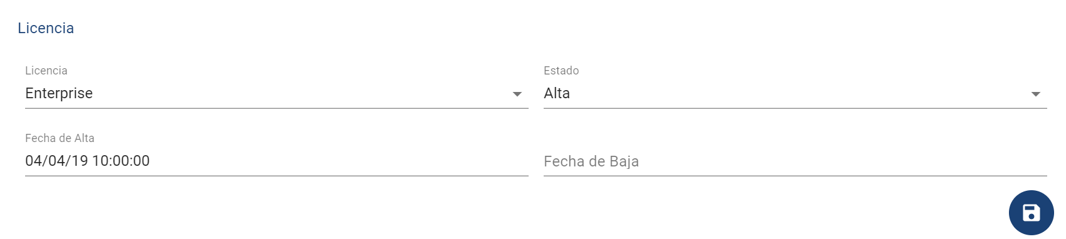Click blank space right of the Fecha de Alta value
Image resolution: width=1066 pixels, height=239 pixels.
click(339, 161)
